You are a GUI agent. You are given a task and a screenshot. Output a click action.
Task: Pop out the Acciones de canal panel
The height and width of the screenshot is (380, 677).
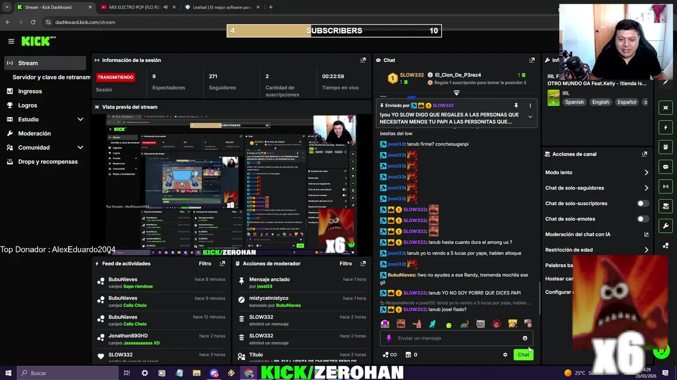644,154
